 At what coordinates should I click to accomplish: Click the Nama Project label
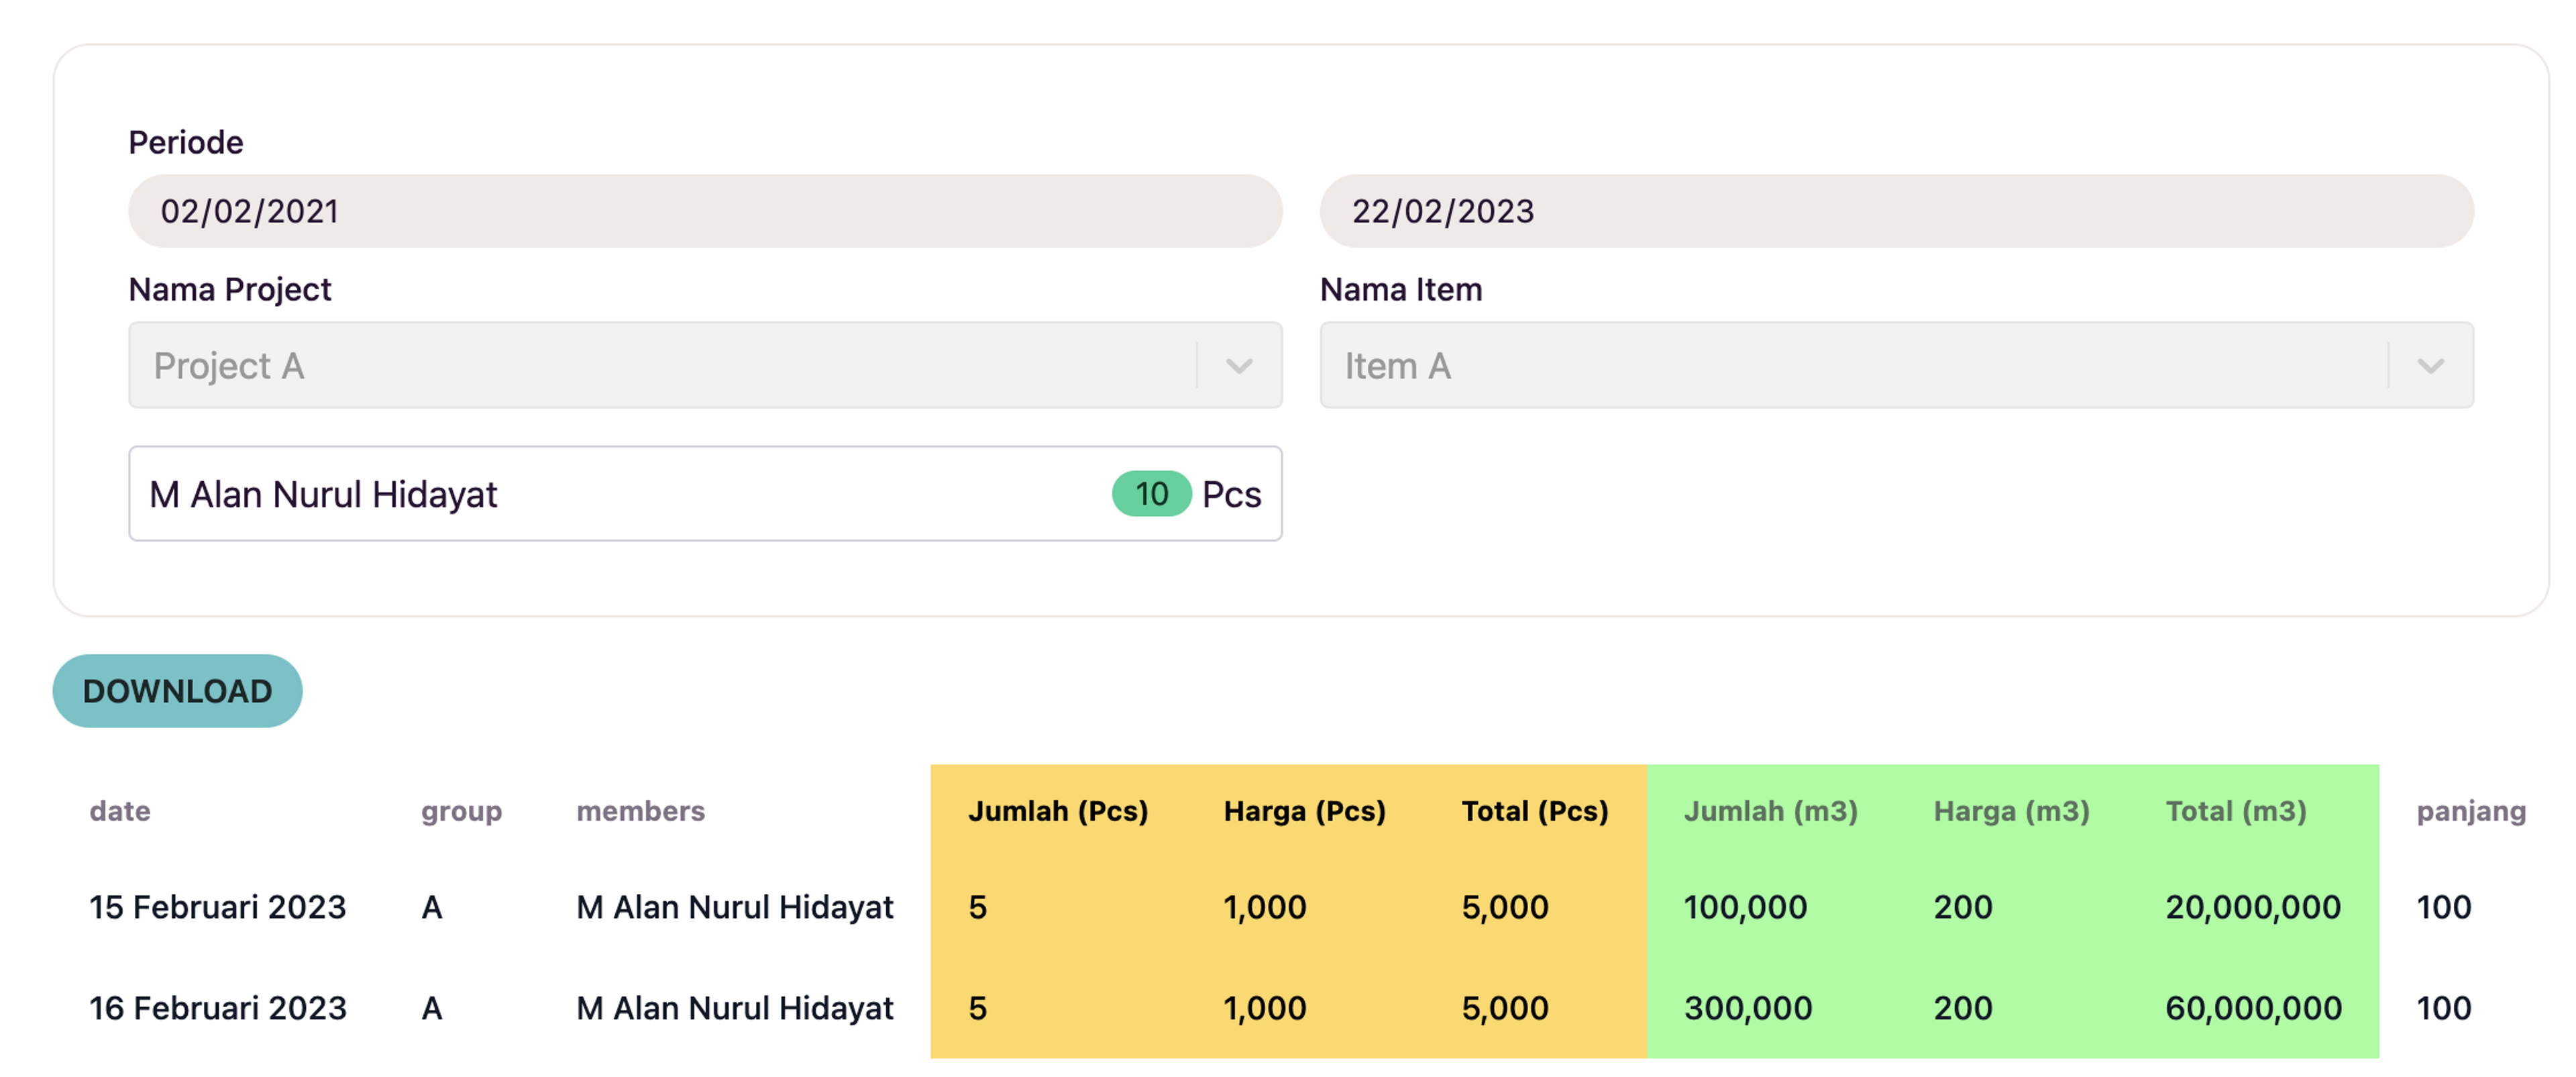230,289
